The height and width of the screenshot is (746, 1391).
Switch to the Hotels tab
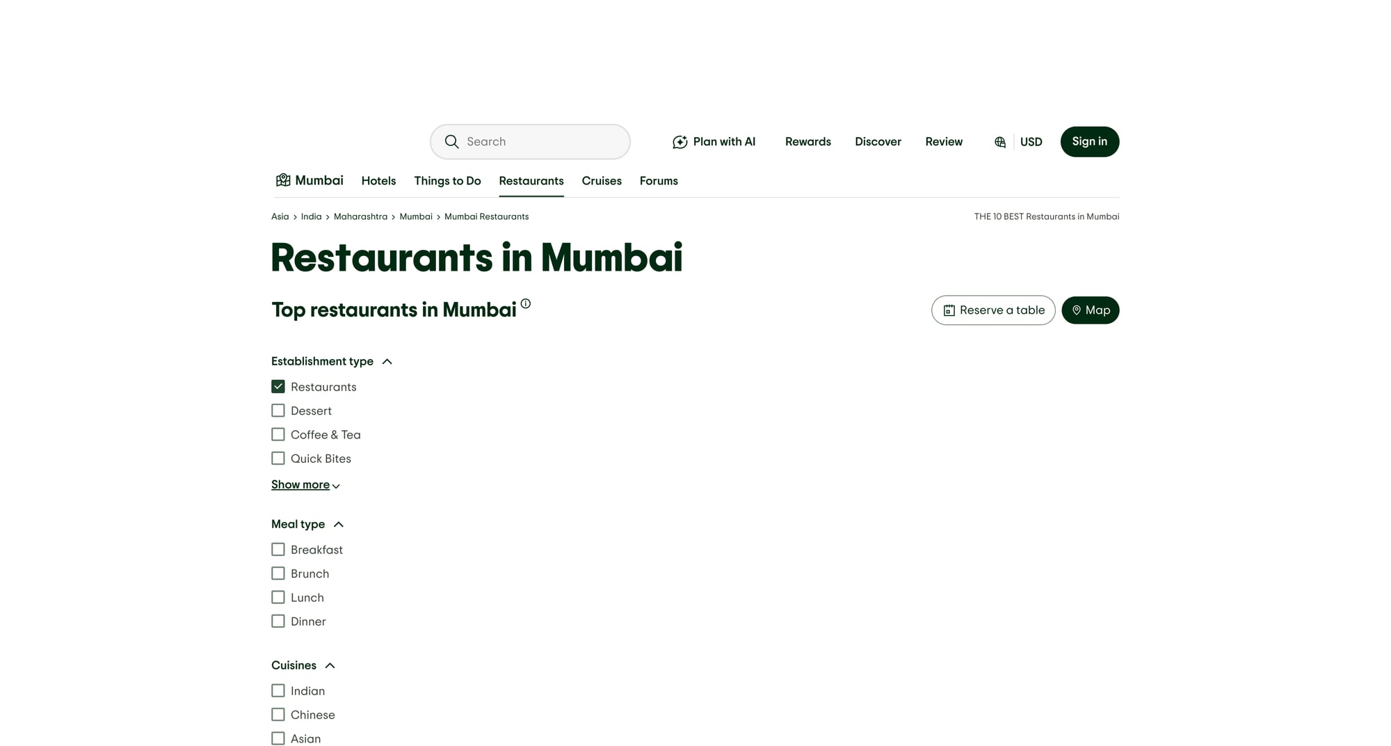pyautogui.click(x=378, y=180)
